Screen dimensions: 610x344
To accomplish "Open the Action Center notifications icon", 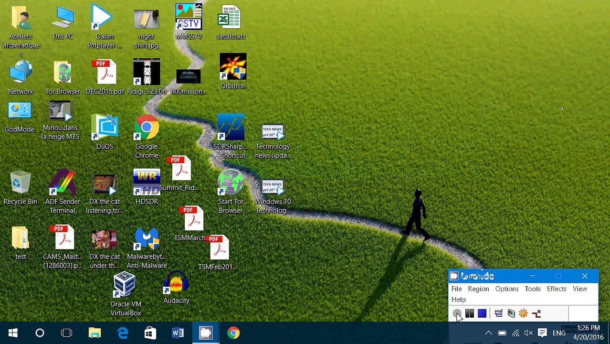I will pos(542,333).
